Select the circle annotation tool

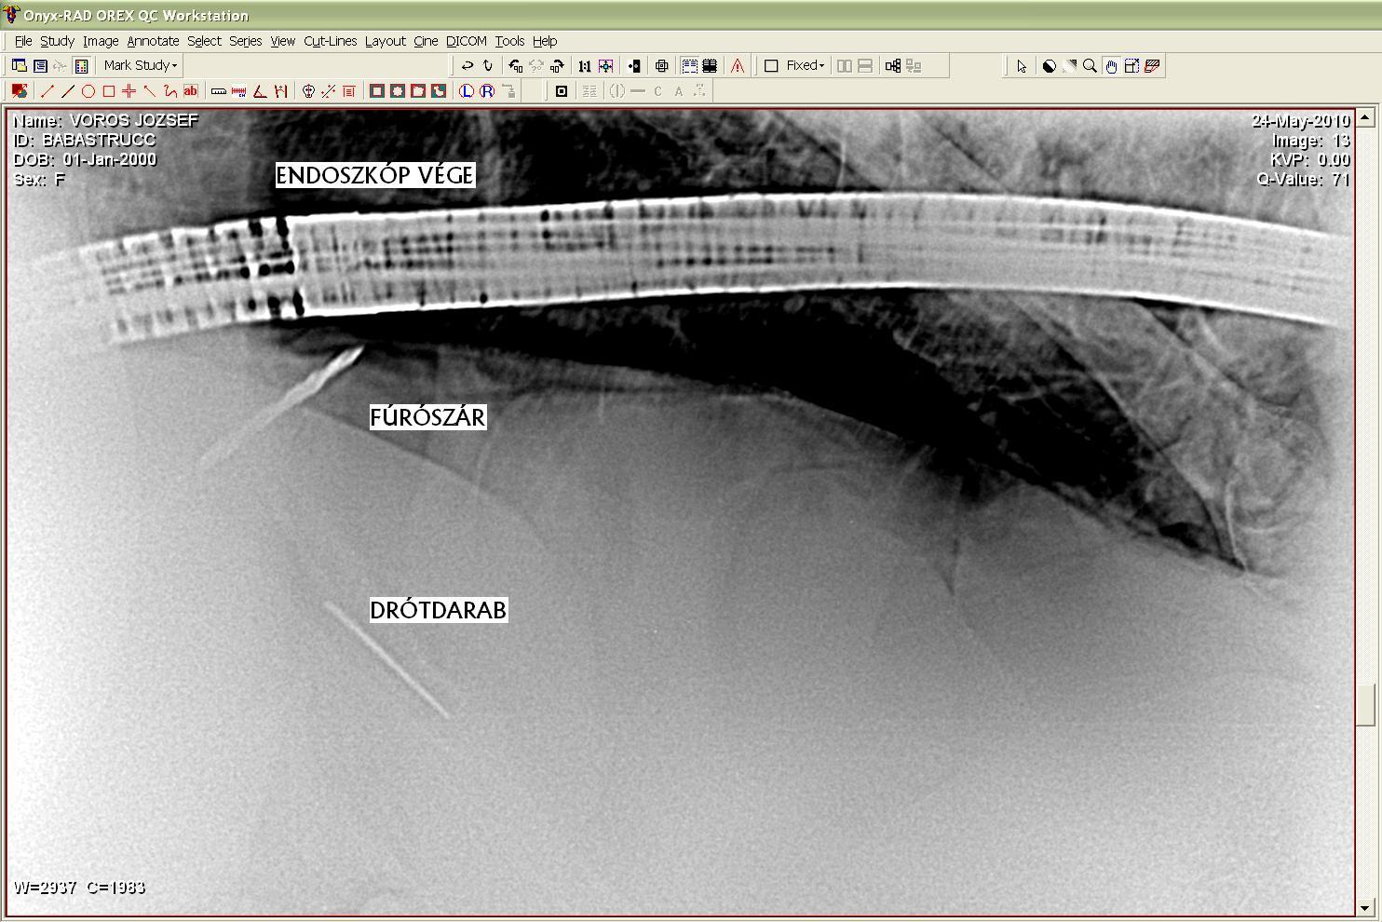coord(88,91)
